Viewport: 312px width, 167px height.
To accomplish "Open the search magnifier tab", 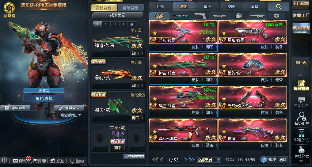I will [278, 7].
